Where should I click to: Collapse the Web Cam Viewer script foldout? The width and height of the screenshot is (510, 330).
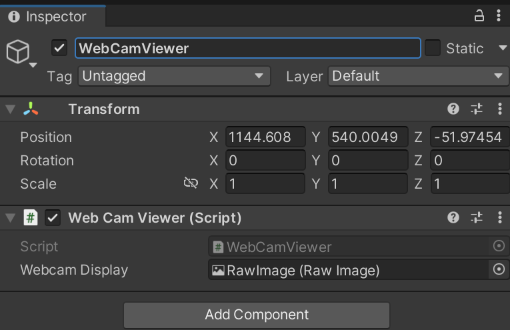[x=11, y=218]
